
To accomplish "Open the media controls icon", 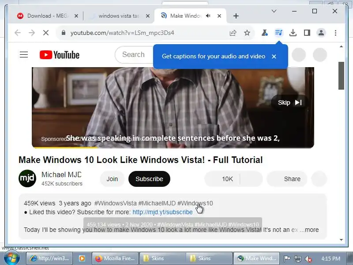I will click(279, 33).
